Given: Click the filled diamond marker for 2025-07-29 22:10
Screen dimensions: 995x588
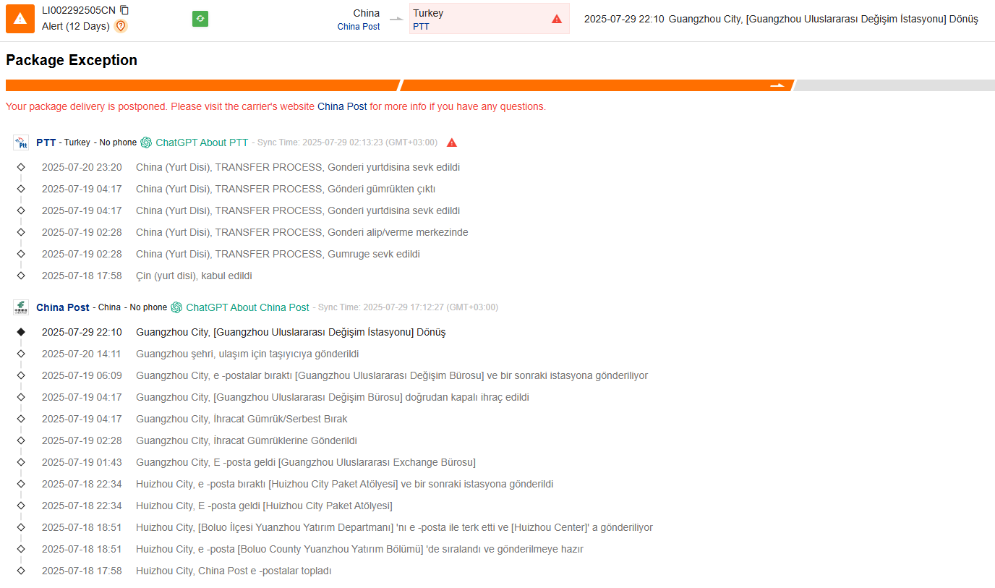Looking at the screenshot, I should 21,332.
